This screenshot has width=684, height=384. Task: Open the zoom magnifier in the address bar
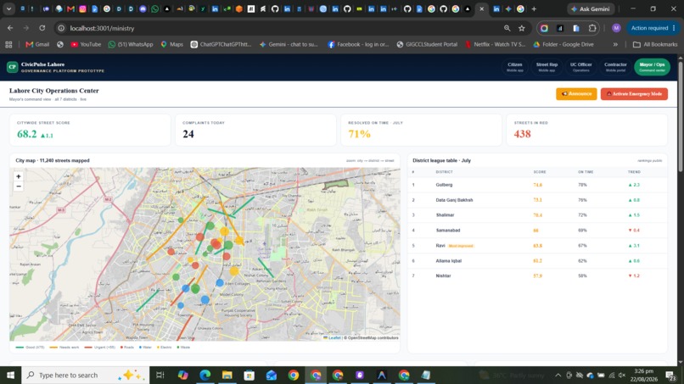(x=507, y=28)
